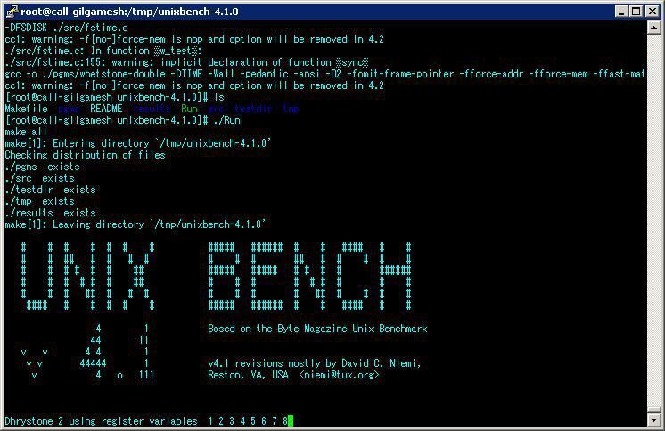
Task: Click the scrollbar thumb near the bottom
Action: click(653, 411)
